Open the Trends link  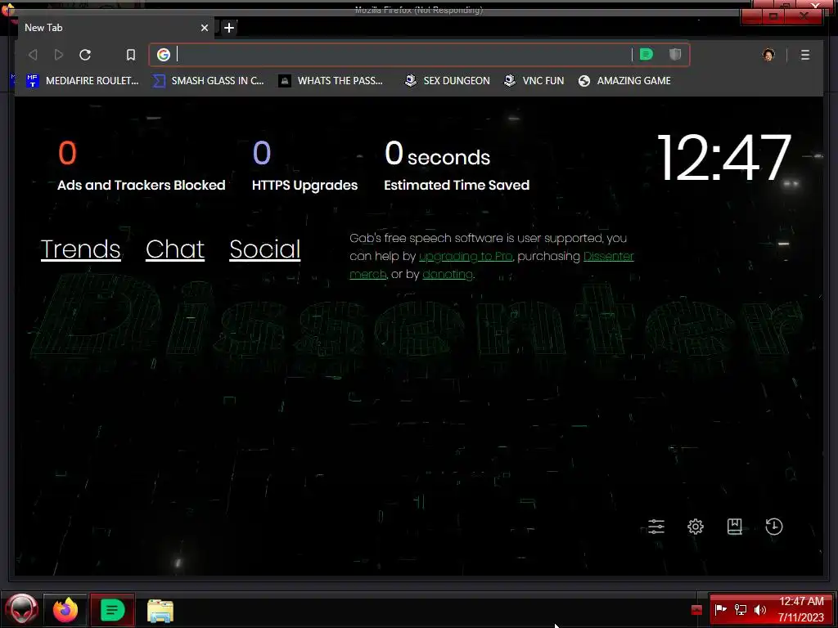81,249
